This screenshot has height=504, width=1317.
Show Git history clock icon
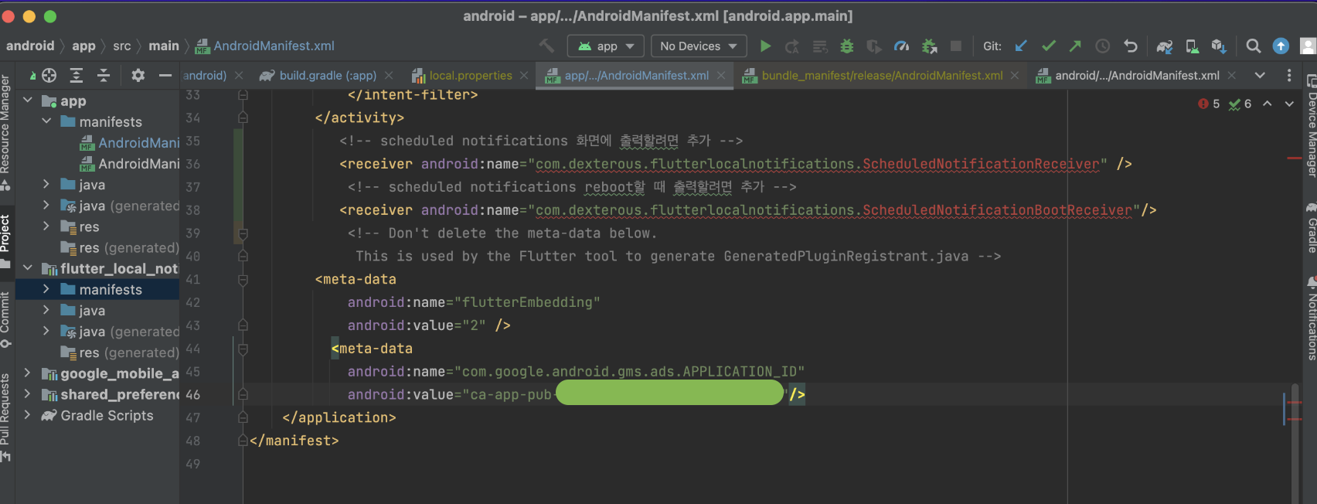tap(1103, 46)
